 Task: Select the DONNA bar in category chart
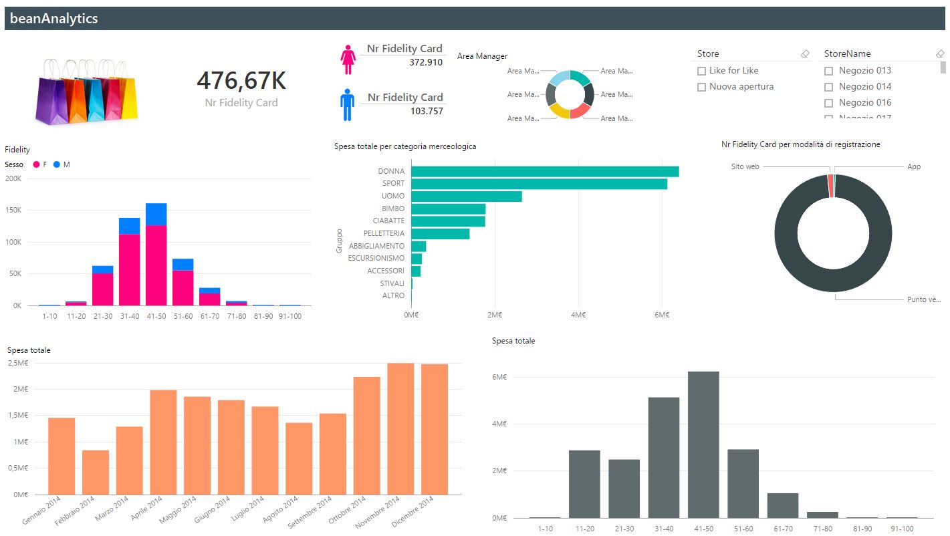[544, 172]
